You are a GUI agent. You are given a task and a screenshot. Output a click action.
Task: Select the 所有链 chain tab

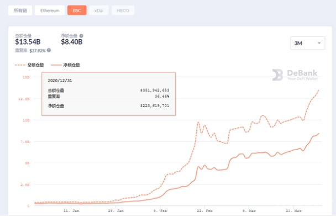[x=20, y=10]
